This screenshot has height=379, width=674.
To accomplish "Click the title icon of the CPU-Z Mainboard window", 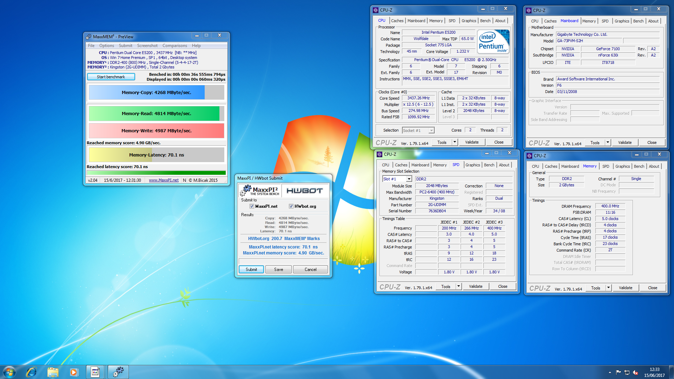I will (529, 10).
